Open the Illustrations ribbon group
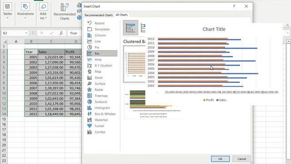Image resolution: width=291 pixels, height=164 pixels. 25,11
